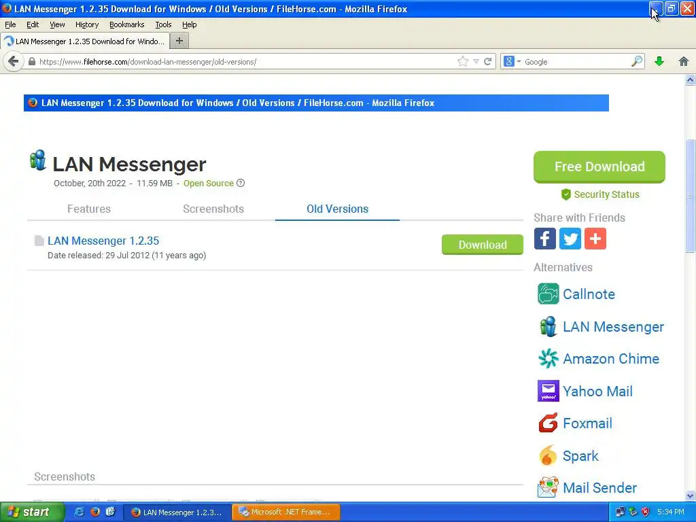
Task: Select the Old Versions tab
Action: (337, 209)
